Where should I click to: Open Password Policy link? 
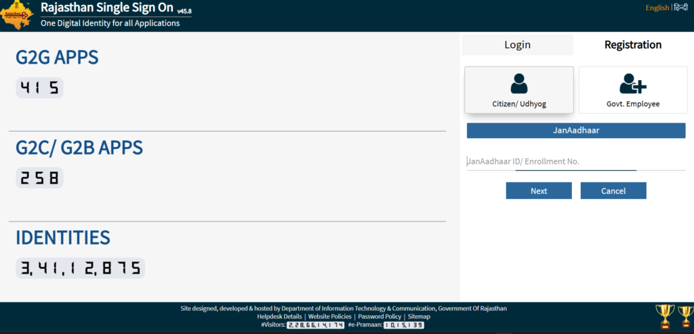380,317
